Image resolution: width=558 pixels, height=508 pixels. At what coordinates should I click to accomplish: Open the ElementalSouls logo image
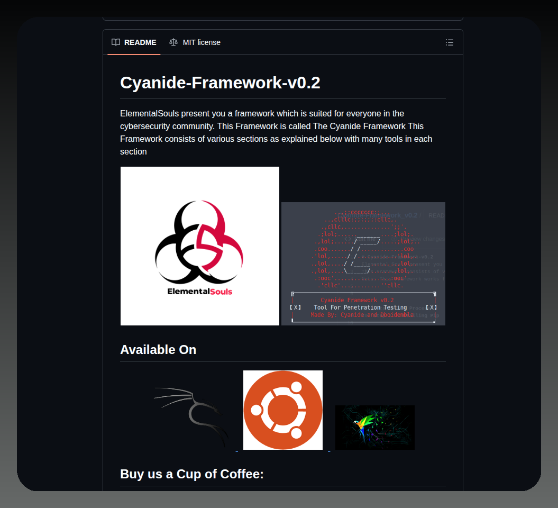pos(199,246)
